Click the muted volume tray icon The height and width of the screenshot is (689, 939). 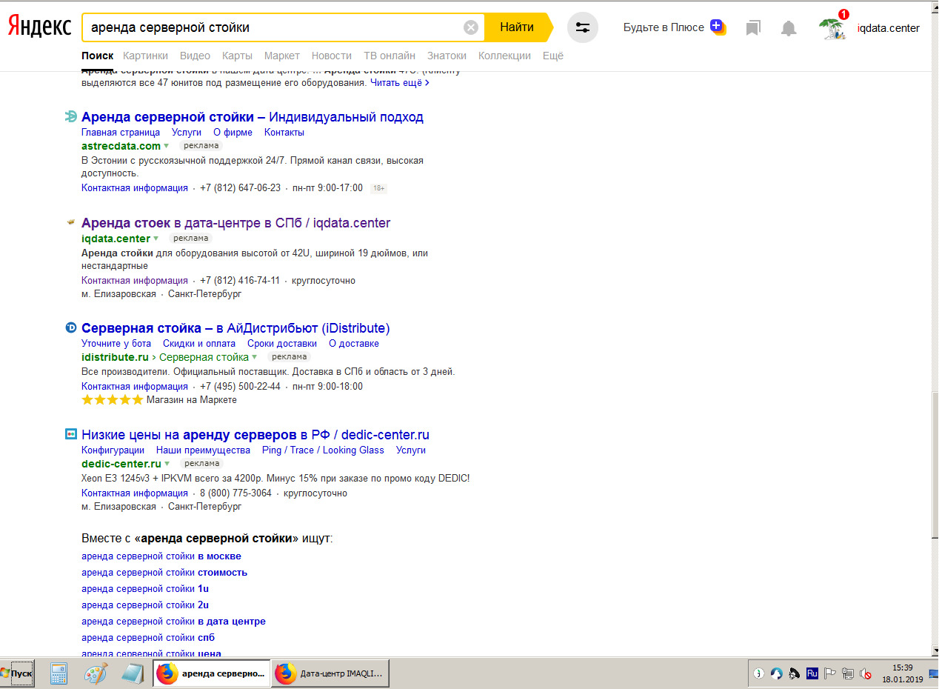pyautogui.click(x=866, y=673)
